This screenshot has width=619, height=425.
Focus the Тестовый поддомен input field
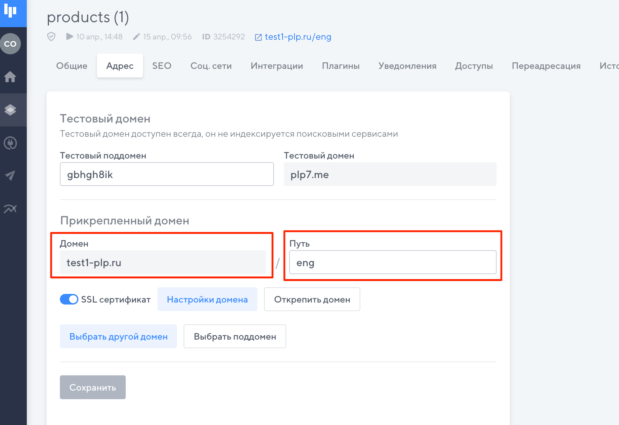click(x=167, y=174)
